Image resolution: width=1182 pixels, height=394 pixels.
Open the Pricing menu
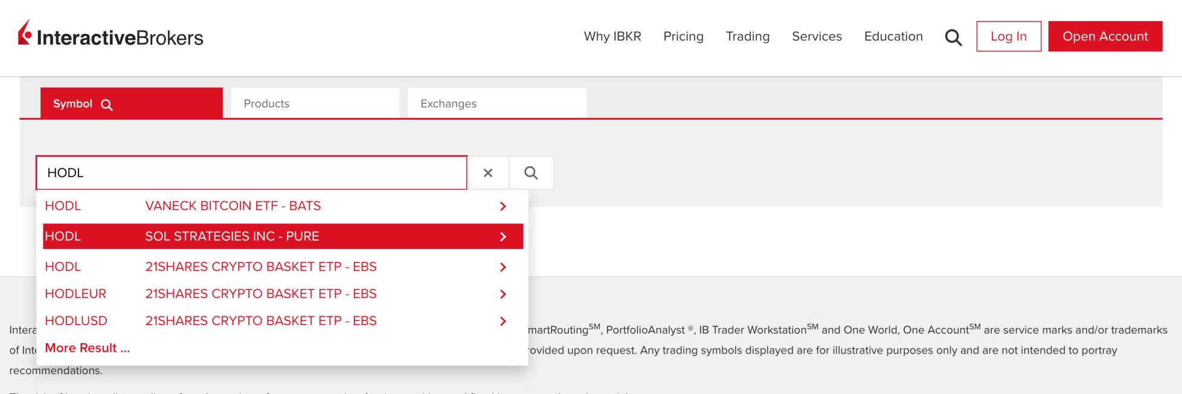[x=683, y=36]
